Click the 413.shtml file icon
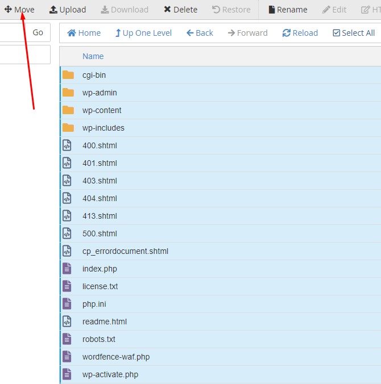Viewport: 381px width, 384px height. pyautogui.click(x=67, y=216)
